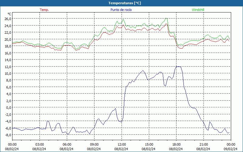Click the "18:00" time axis label
Viewport: 243px width, 152px height.
click(176, 145)
